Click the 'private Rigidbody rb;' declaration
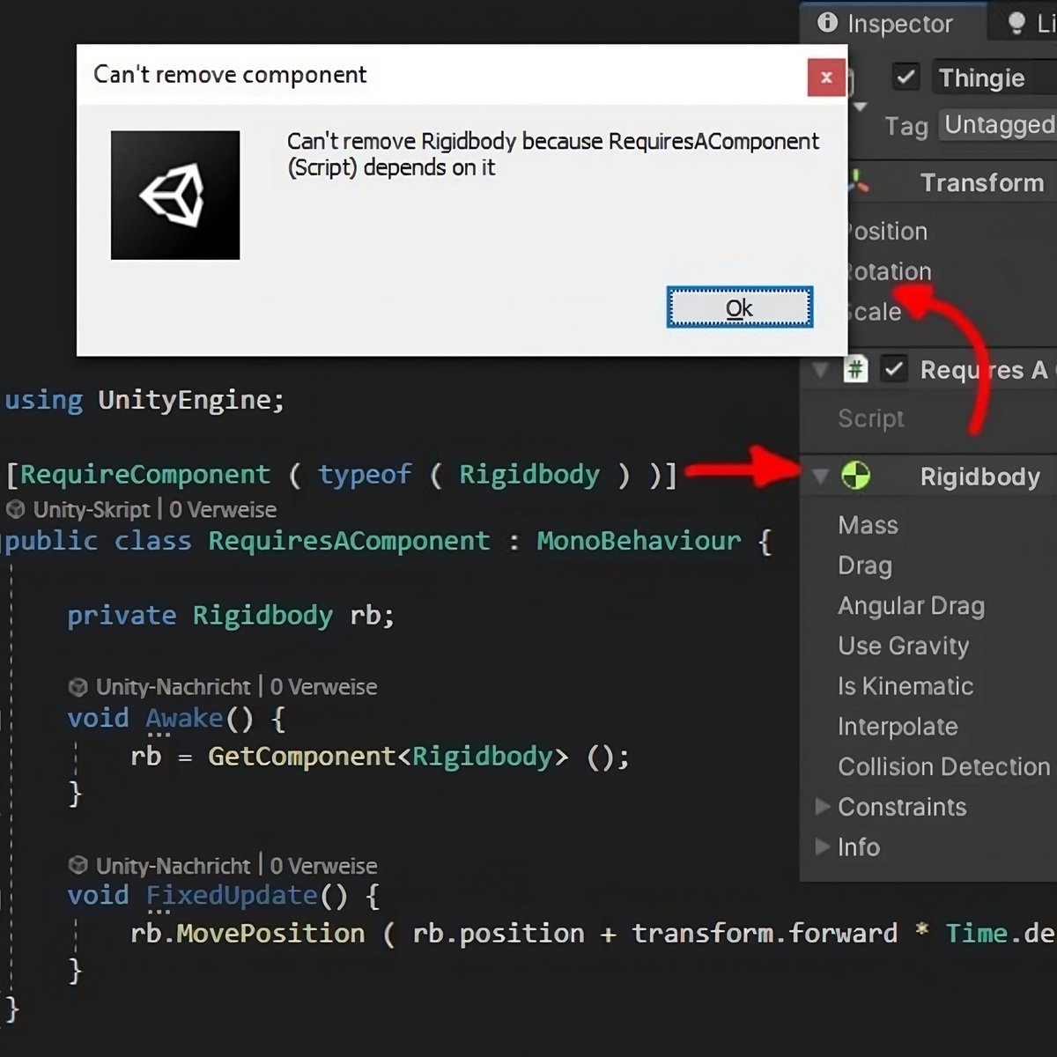1057x1057 pixels. point(231,616)
